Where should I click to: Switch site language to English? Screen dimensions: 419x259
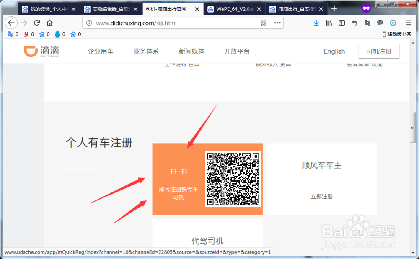coord(334,51)
